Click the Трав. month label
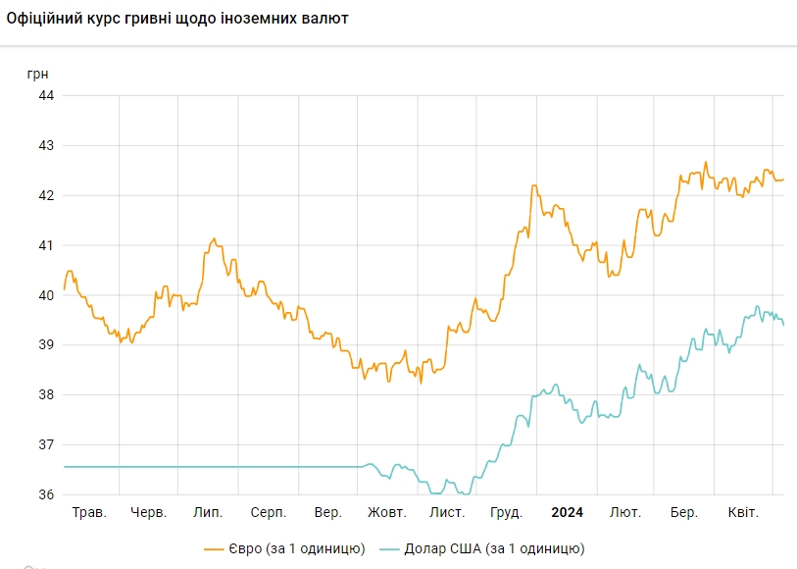The height and width of the screenshot is (569, 797). click(x=90, y=512)
